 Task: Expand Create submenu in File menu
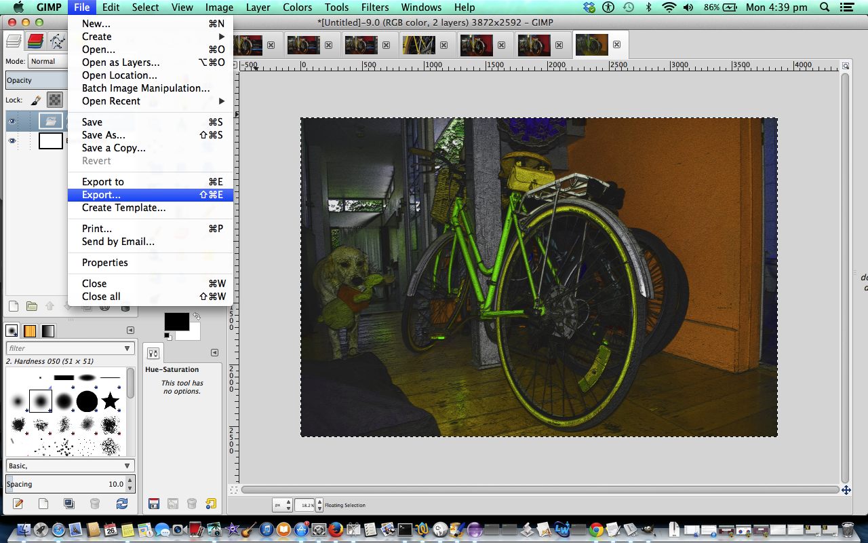pyautogui.click(x=151, y=37)
